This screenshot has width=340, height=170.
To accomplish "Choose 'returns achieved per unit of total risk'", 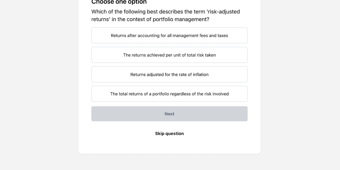I will tap(169, 55).
